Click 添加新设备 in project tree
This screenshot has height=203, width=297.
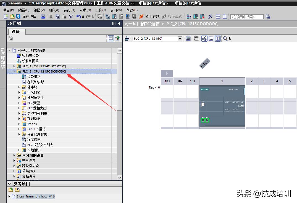click(30, 55)
